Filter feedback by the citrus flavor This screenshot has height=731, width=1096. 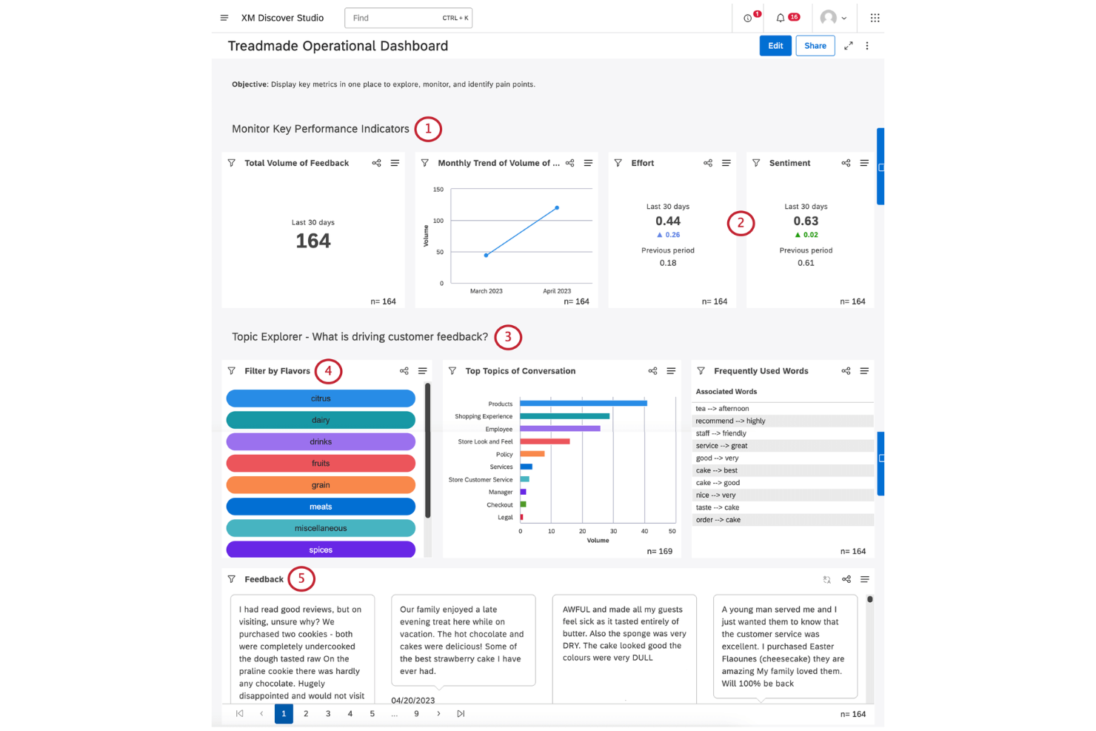coord(320,398)
